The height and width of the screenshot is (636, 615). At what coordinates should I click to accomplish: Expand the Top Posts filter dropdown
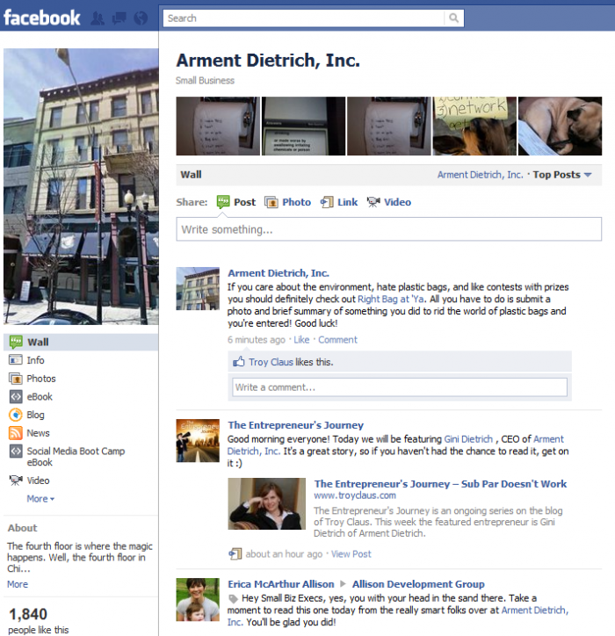tap(562, 175)
